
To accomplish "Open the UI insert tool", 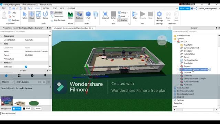I will coord(96,15).
